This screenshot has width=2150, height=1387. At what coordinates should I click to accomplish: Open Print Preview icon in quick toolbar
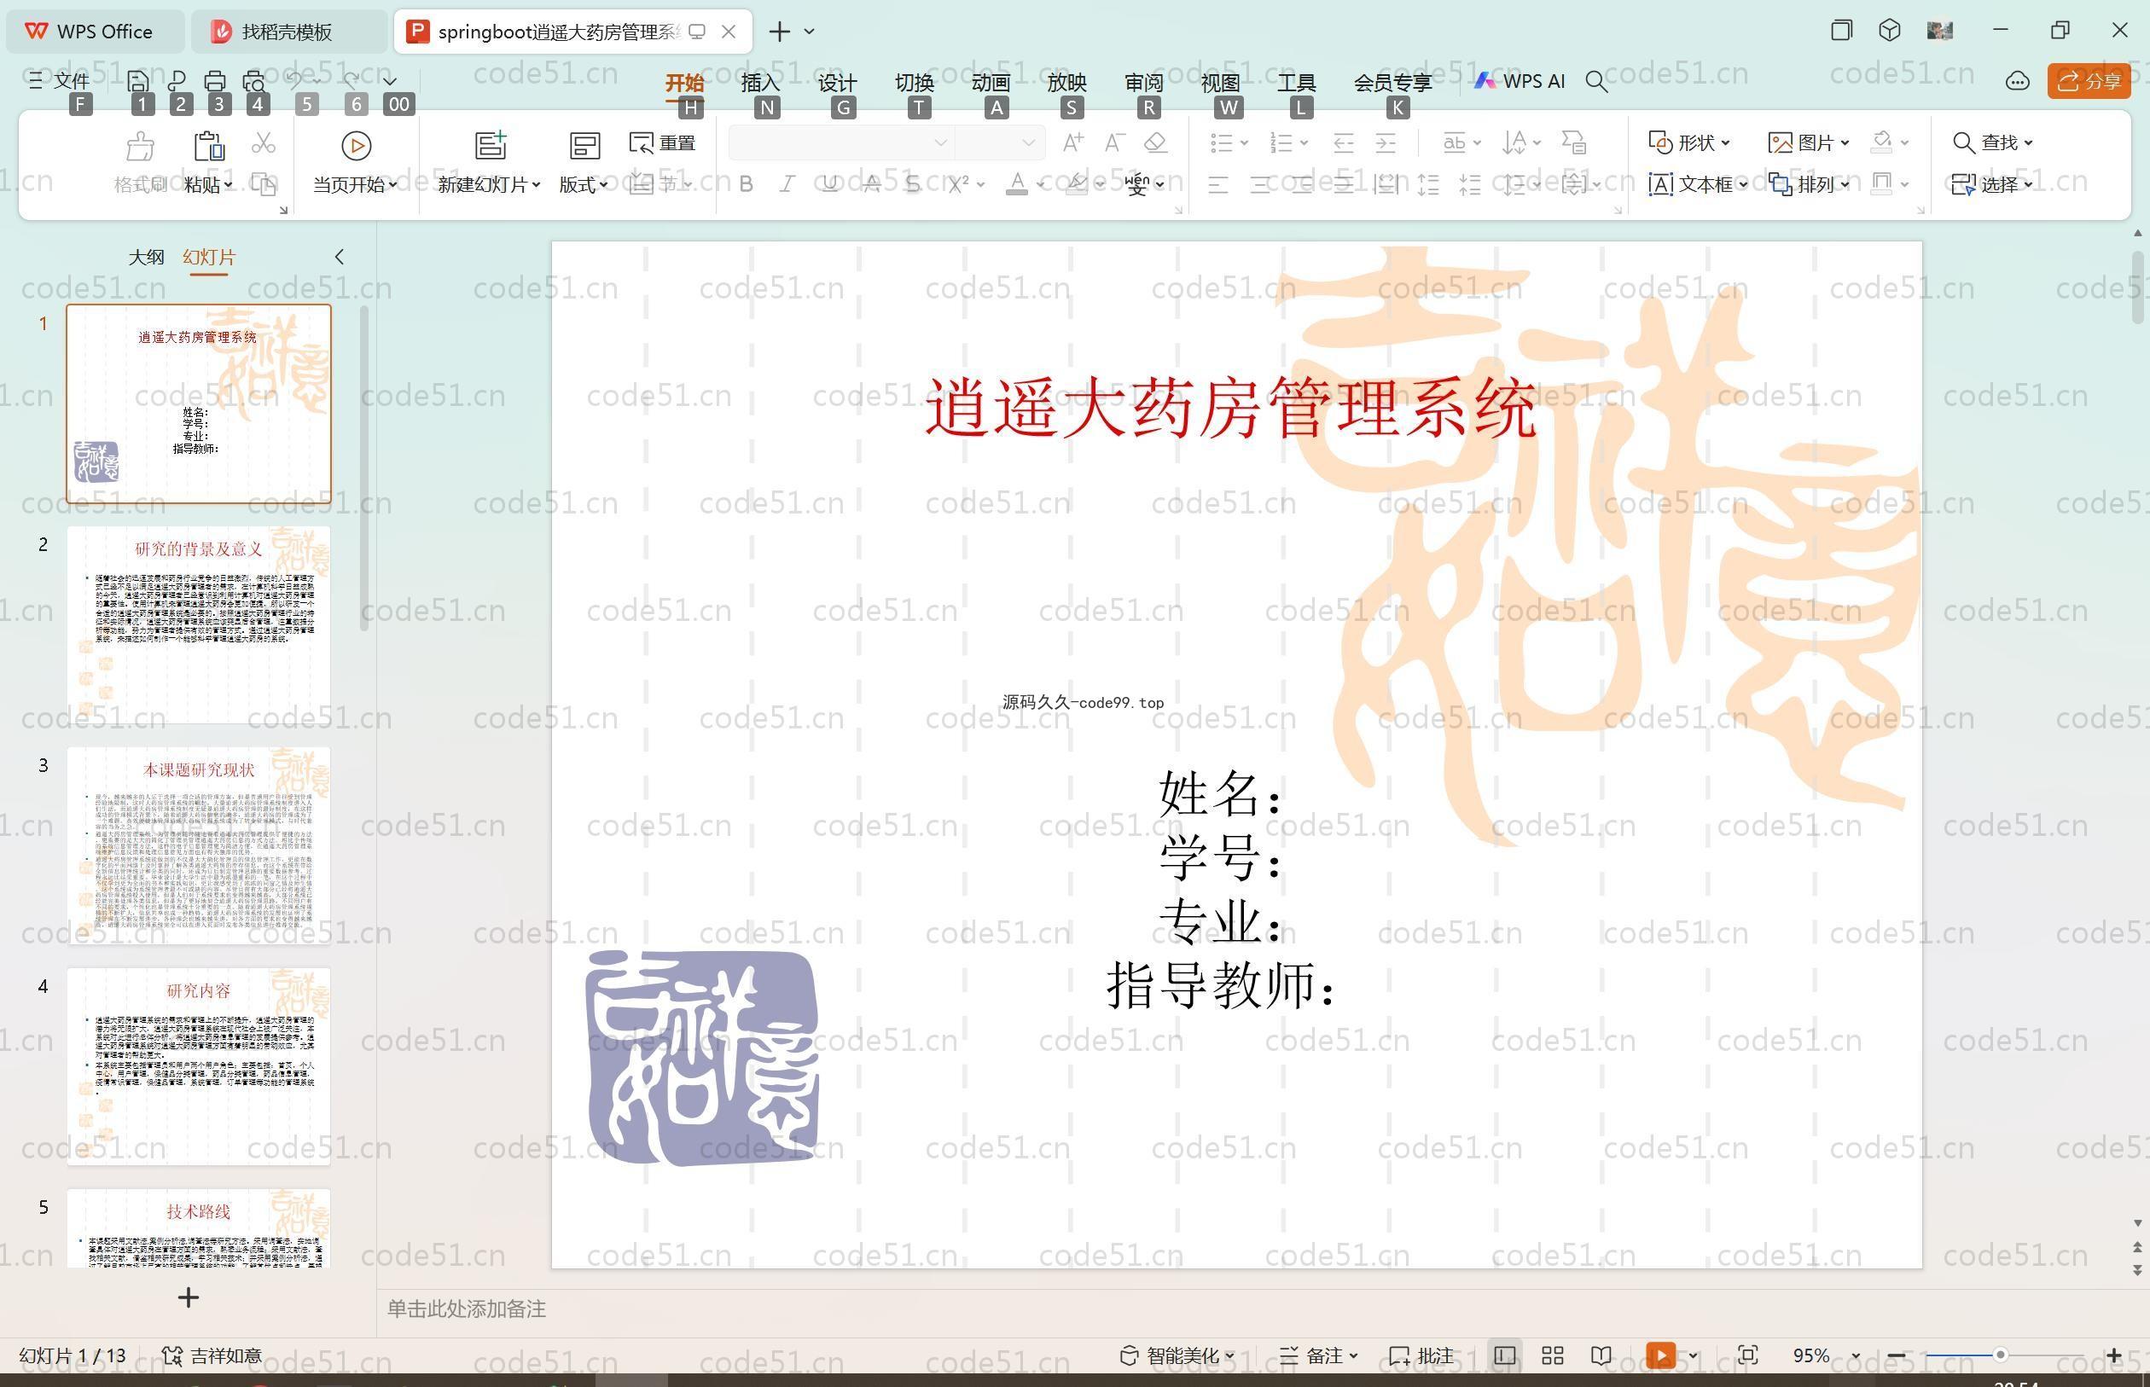(x=254, y=81)
